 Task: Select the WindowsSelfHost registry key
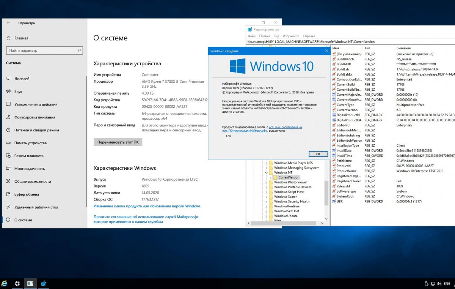(x=286, y=211)
